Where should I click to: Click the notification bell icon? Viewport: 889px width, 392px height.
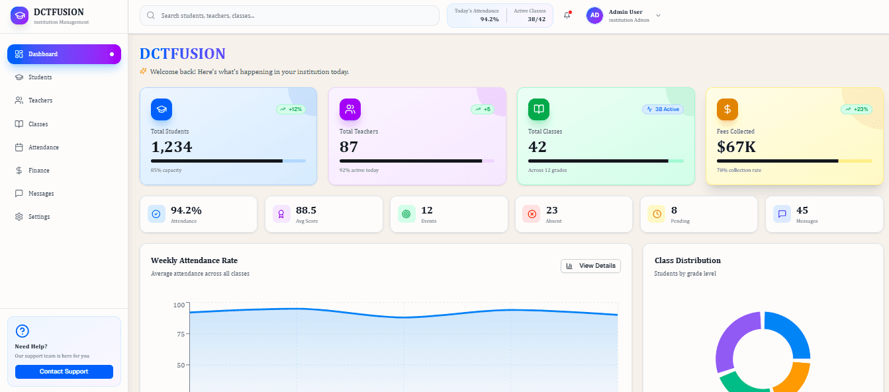tap(567, 15)
